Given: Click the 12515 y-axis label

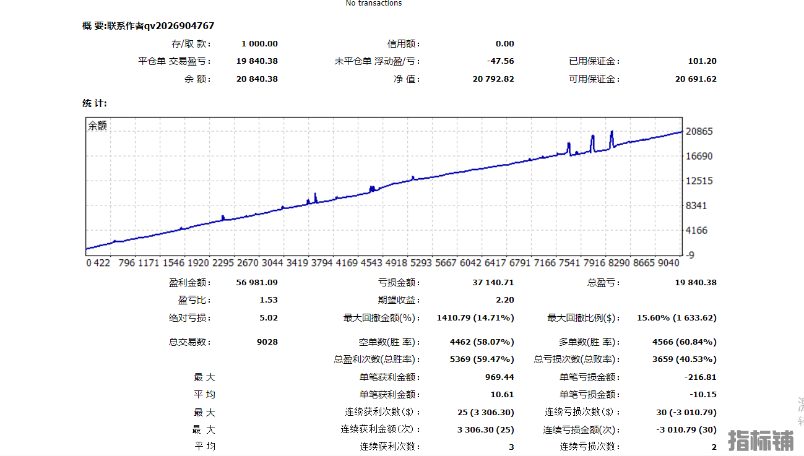Looking at the screenshot, I should tap(700, 181).
